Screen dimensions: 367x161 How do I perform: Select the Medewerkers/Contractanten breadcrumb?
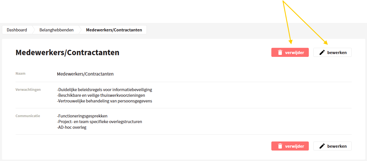click(x=114, y=30)
